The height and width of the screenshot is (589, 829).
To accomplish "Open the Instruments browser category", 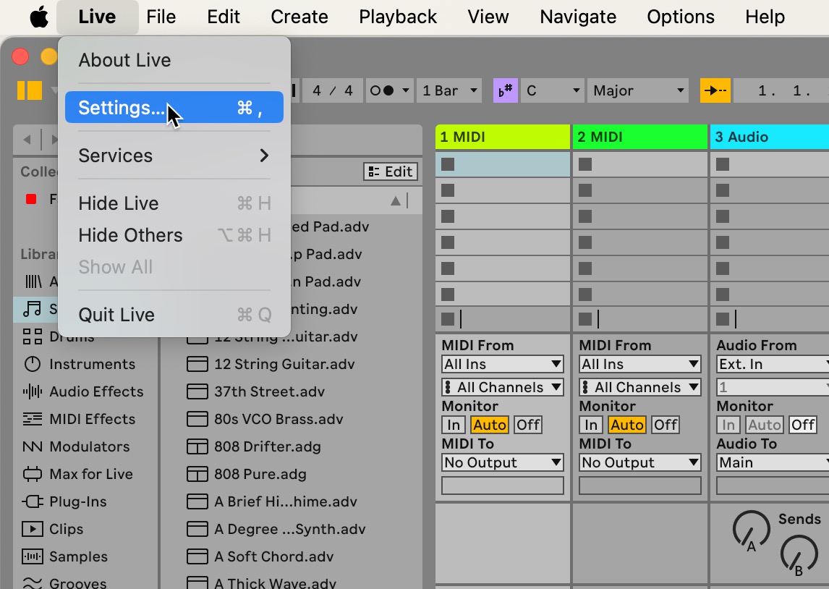I will pos(92,364).
